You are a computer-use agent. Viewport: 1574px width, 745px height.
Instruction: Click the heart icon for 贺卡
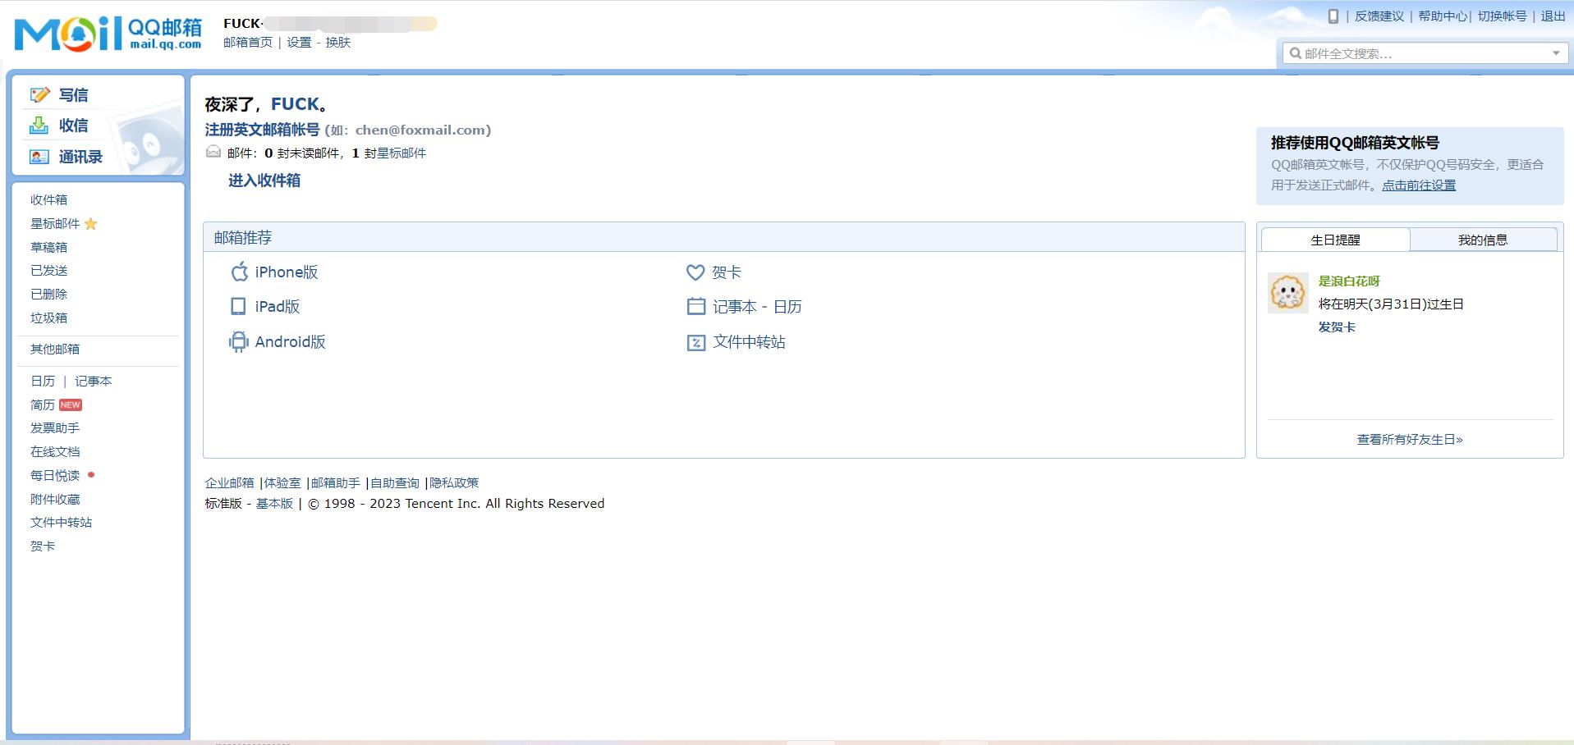pyautogui.click(x=695, y=272)
